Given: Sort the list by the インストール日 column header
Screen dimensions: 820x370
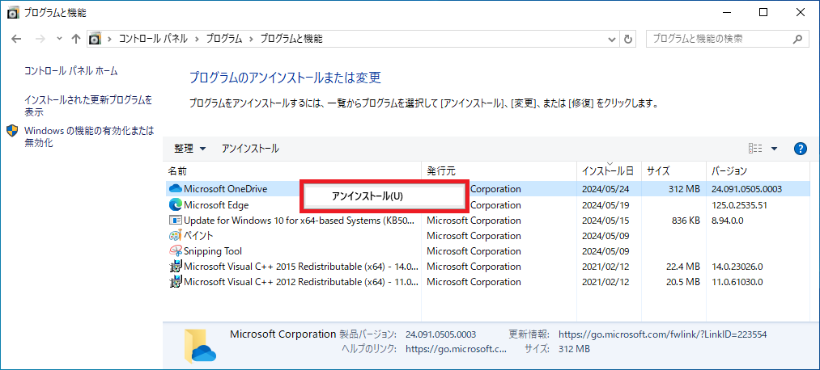Looking at the screenshot, I should coord(608,170).
